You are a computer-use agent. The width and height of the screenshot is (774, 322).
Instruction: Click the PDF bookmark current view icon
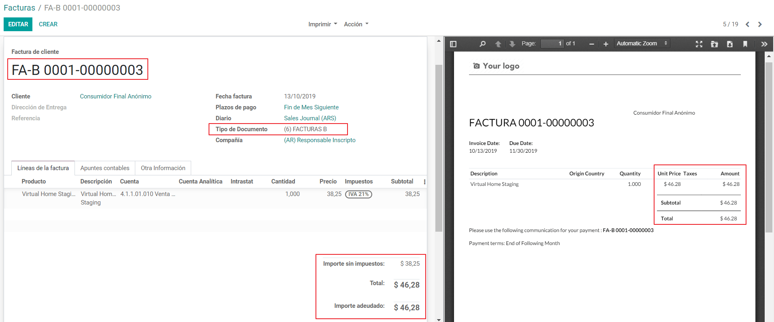tap(745, 44)
